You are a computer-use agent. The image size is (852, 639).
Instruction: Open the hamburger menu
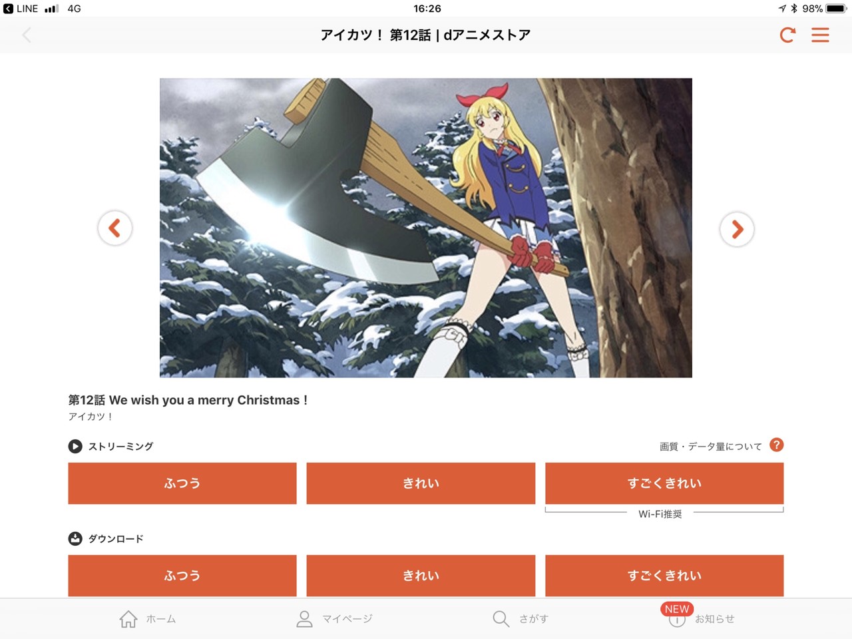820,35
